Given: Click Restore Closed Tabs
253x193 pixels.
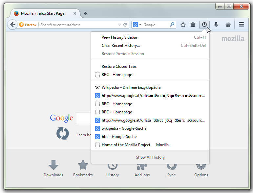Looking at the screenshot, I should [119, 67].
